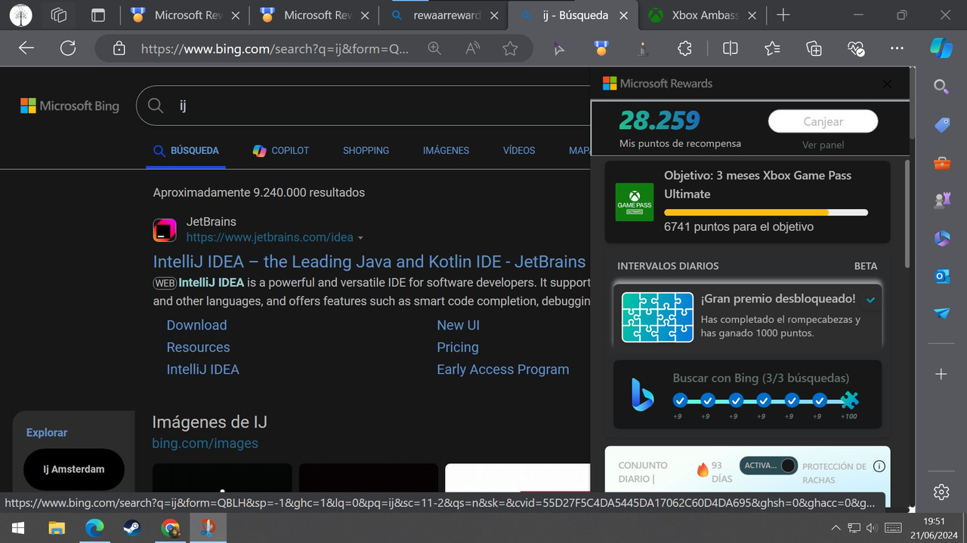Click the Microsoft Bing logo
967x543 pixels.
click(x=70, y=106)
